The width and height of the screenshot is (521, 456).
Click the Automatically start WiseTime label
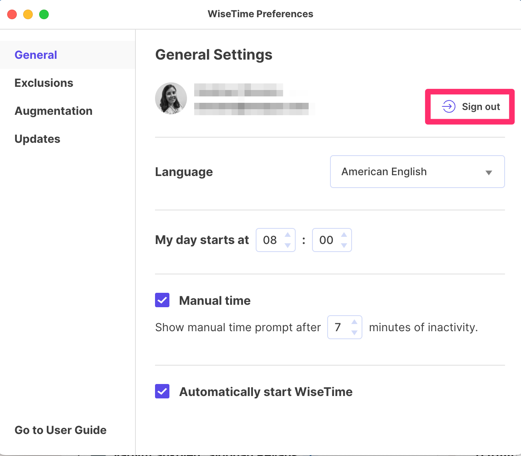coord(266,392)
